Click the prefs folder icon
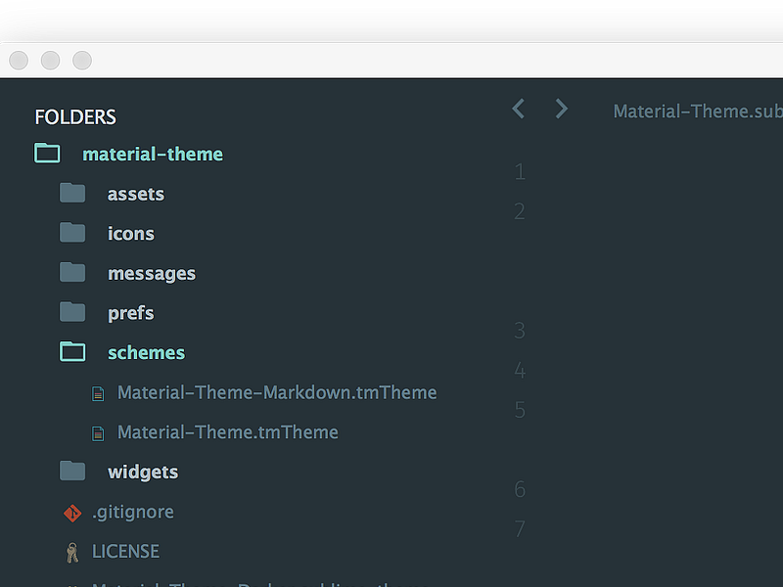 (72, 311)
